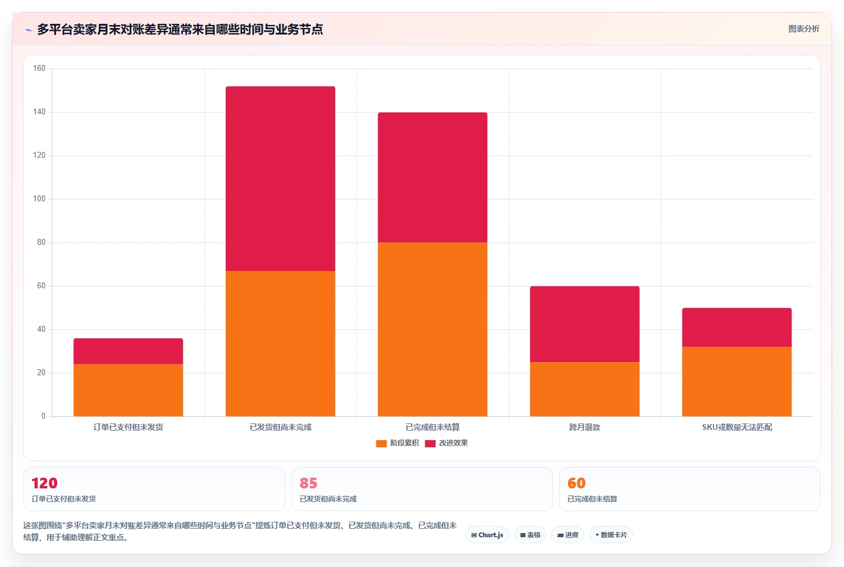Click the Chart.js tag
The width and height of the screenshot is (844, 567).
pyautogui.click(x=487, y=535)
